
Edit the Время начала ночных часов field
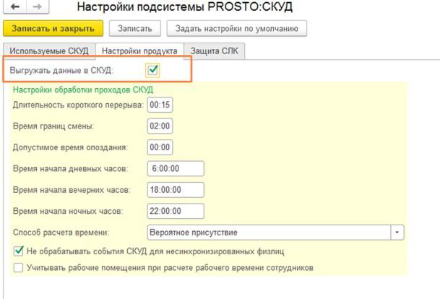[x=176, y=211]
